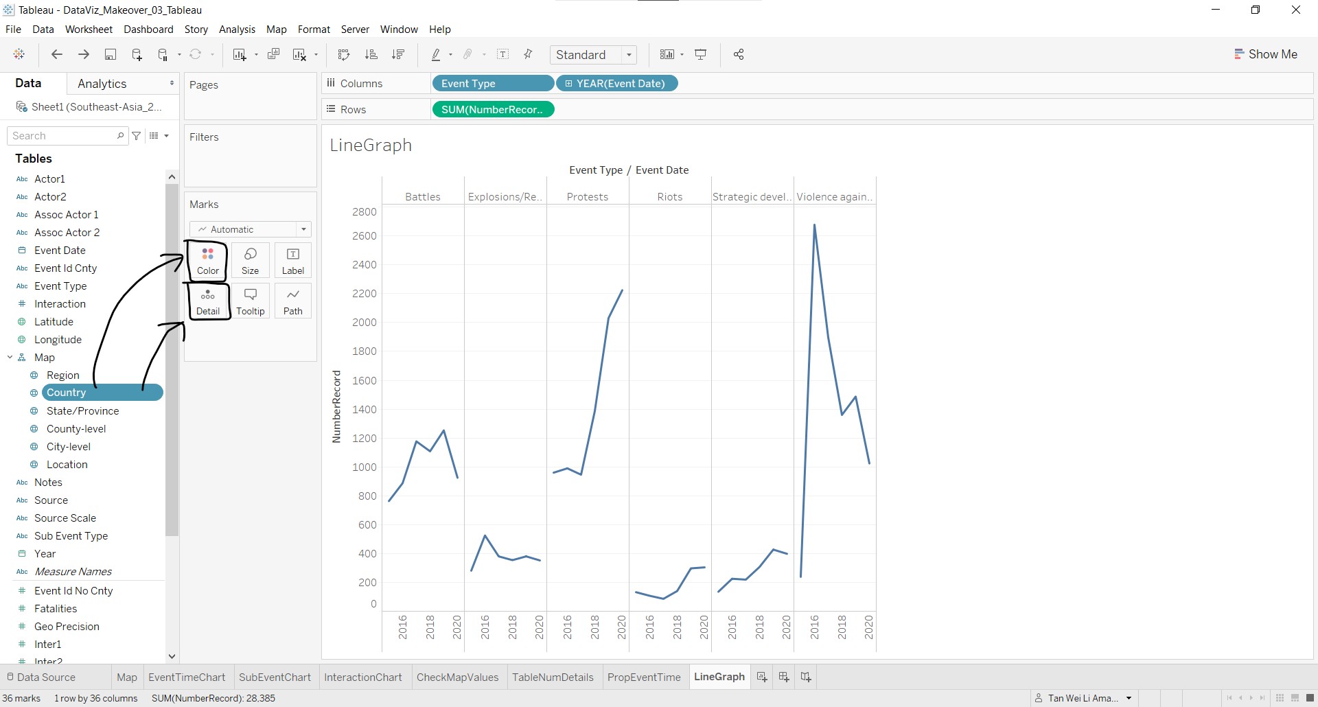Toggle the Show Me panel

point(1266,54)
